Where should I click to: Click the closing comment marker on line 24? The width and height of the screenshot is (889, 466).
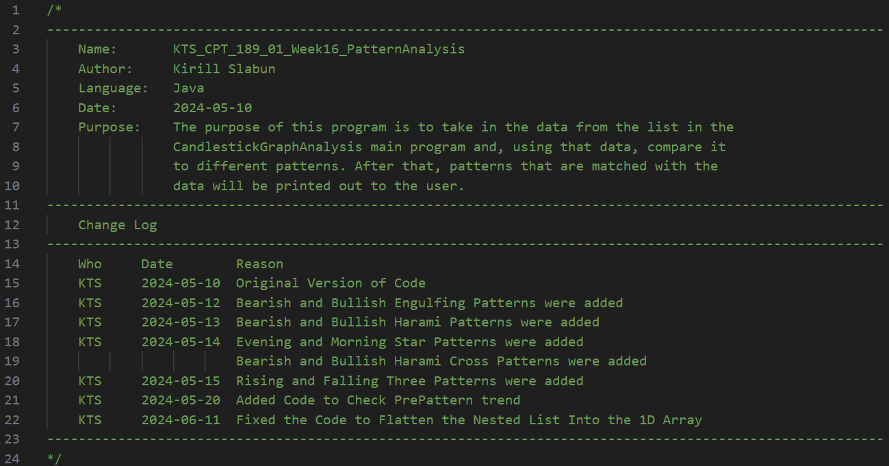click(55, 458)
